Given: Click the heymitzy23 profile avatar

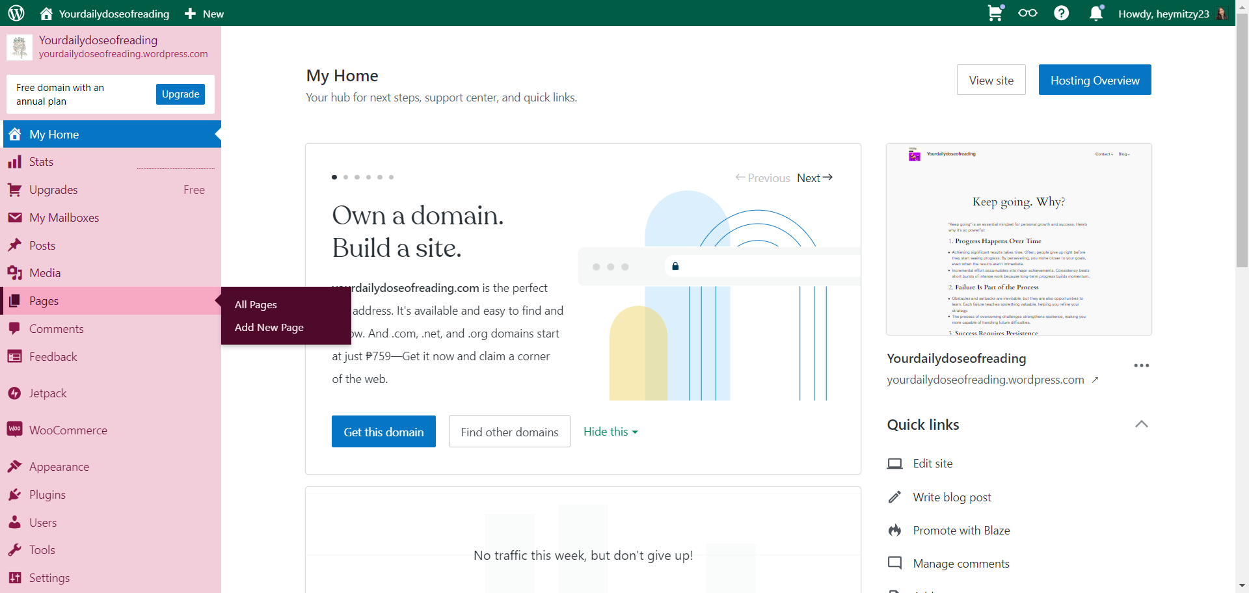Looking at the screenshot, I should [x=1222, y=13].
